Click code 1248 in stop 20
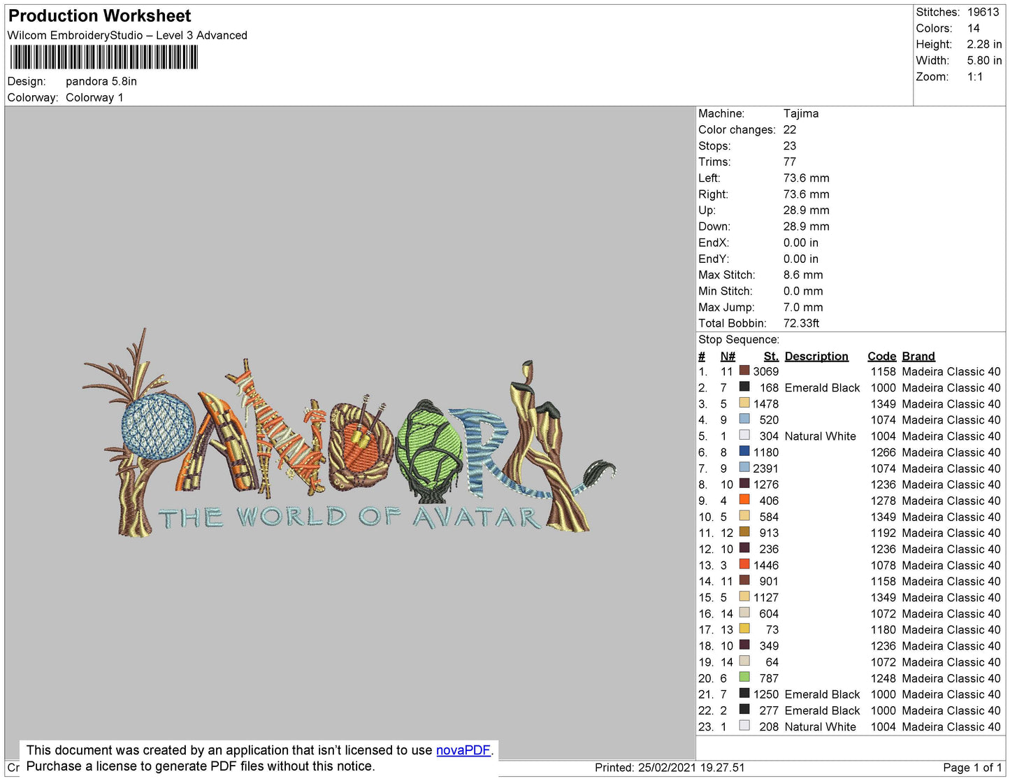The height and width of the screenshot is (781, 1010). tap(883, 678)
